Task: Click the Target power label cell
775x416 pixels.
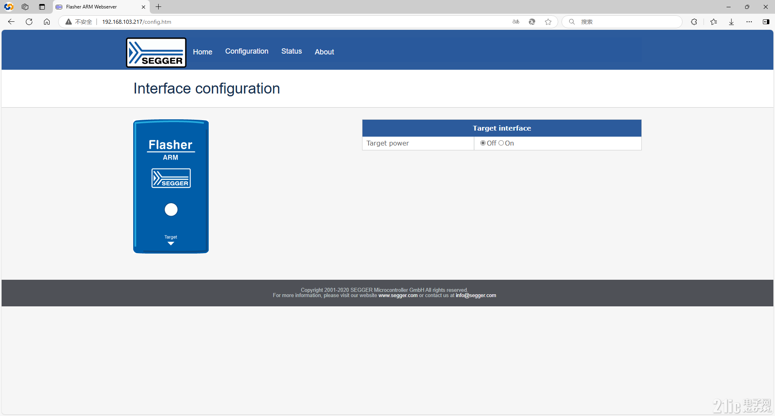Action: [418, 143]
